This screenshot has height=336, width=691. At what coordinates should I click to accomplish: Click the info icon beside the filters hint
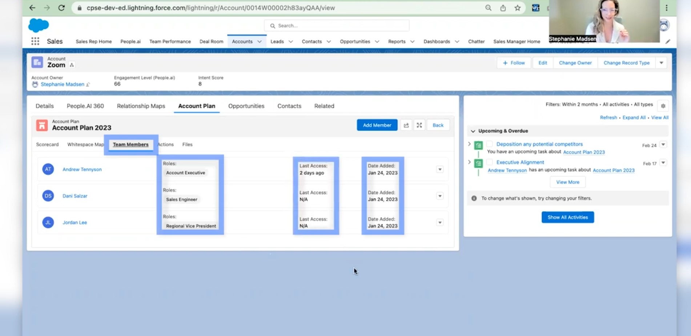(x=474, y=198)
